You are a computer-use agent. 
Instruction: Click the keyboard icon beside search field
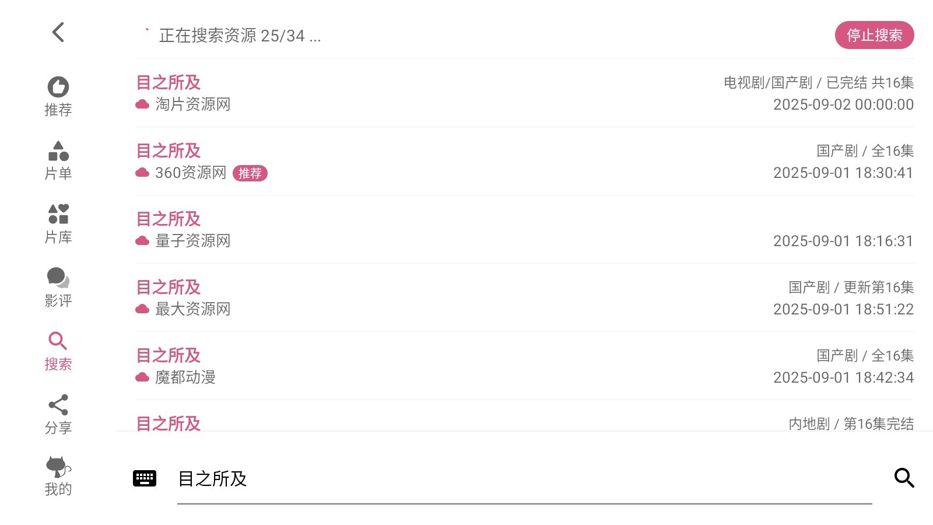point(145,478)
